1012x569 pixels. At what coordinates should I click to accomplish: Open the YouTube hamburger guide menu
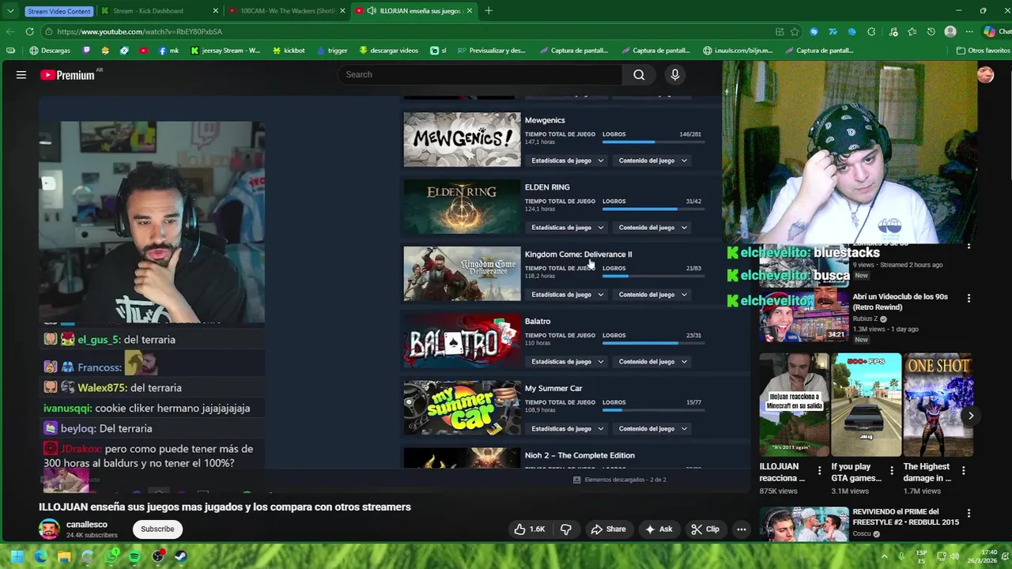click(x=21, y=75)
